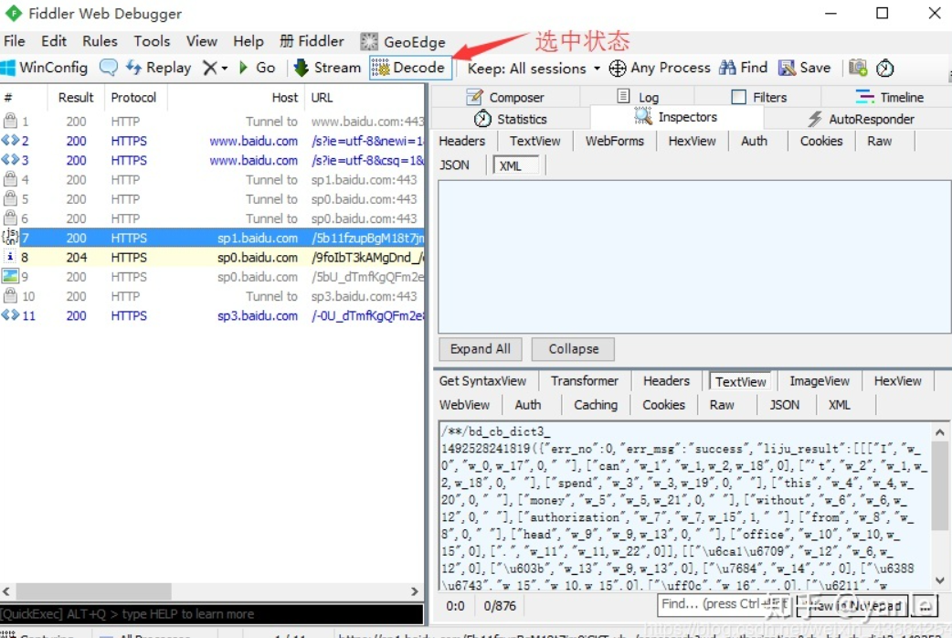952x638 pixels.
Task: Click the session list horizontal scrollbar thumb
Action: (93, 590)
